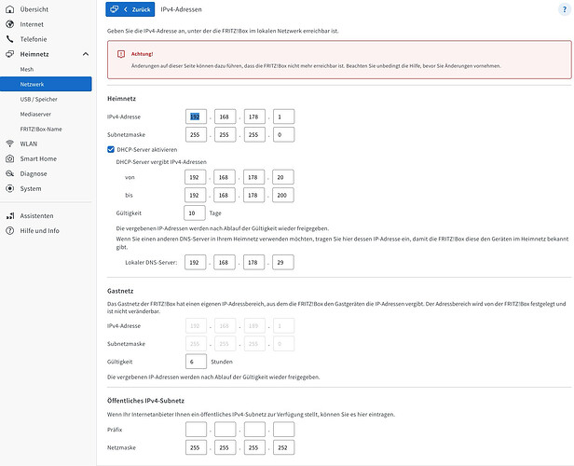The image size is (574, 466).
Task: Collapse the Heimnetz section chevron
Action: click(x=86, y=54)
